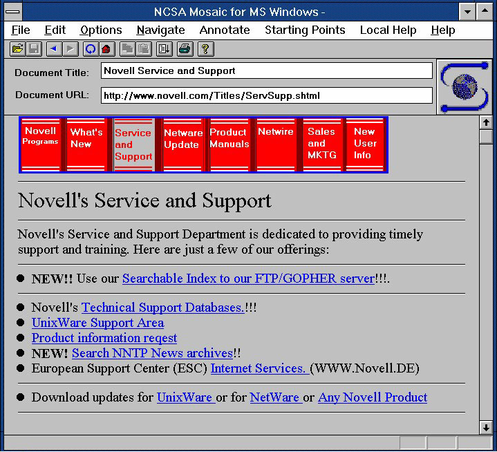Click the Document Title: label
Screen dimensions: 497x452
(52, 73)
